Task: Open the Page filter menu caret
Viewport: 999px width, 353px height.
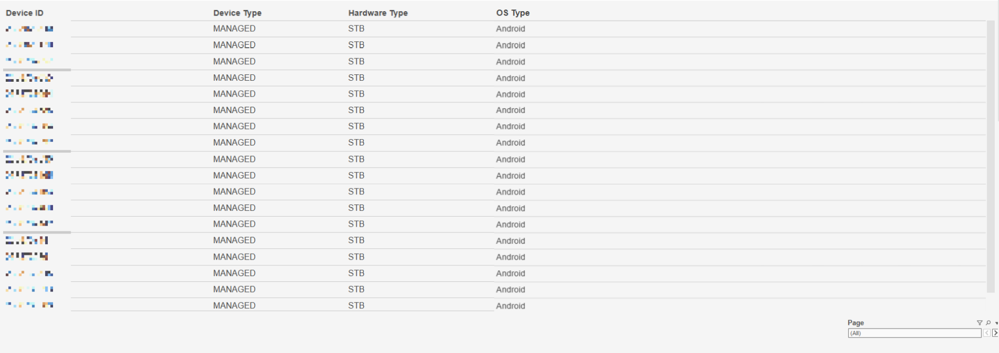Action: point(996,323)
